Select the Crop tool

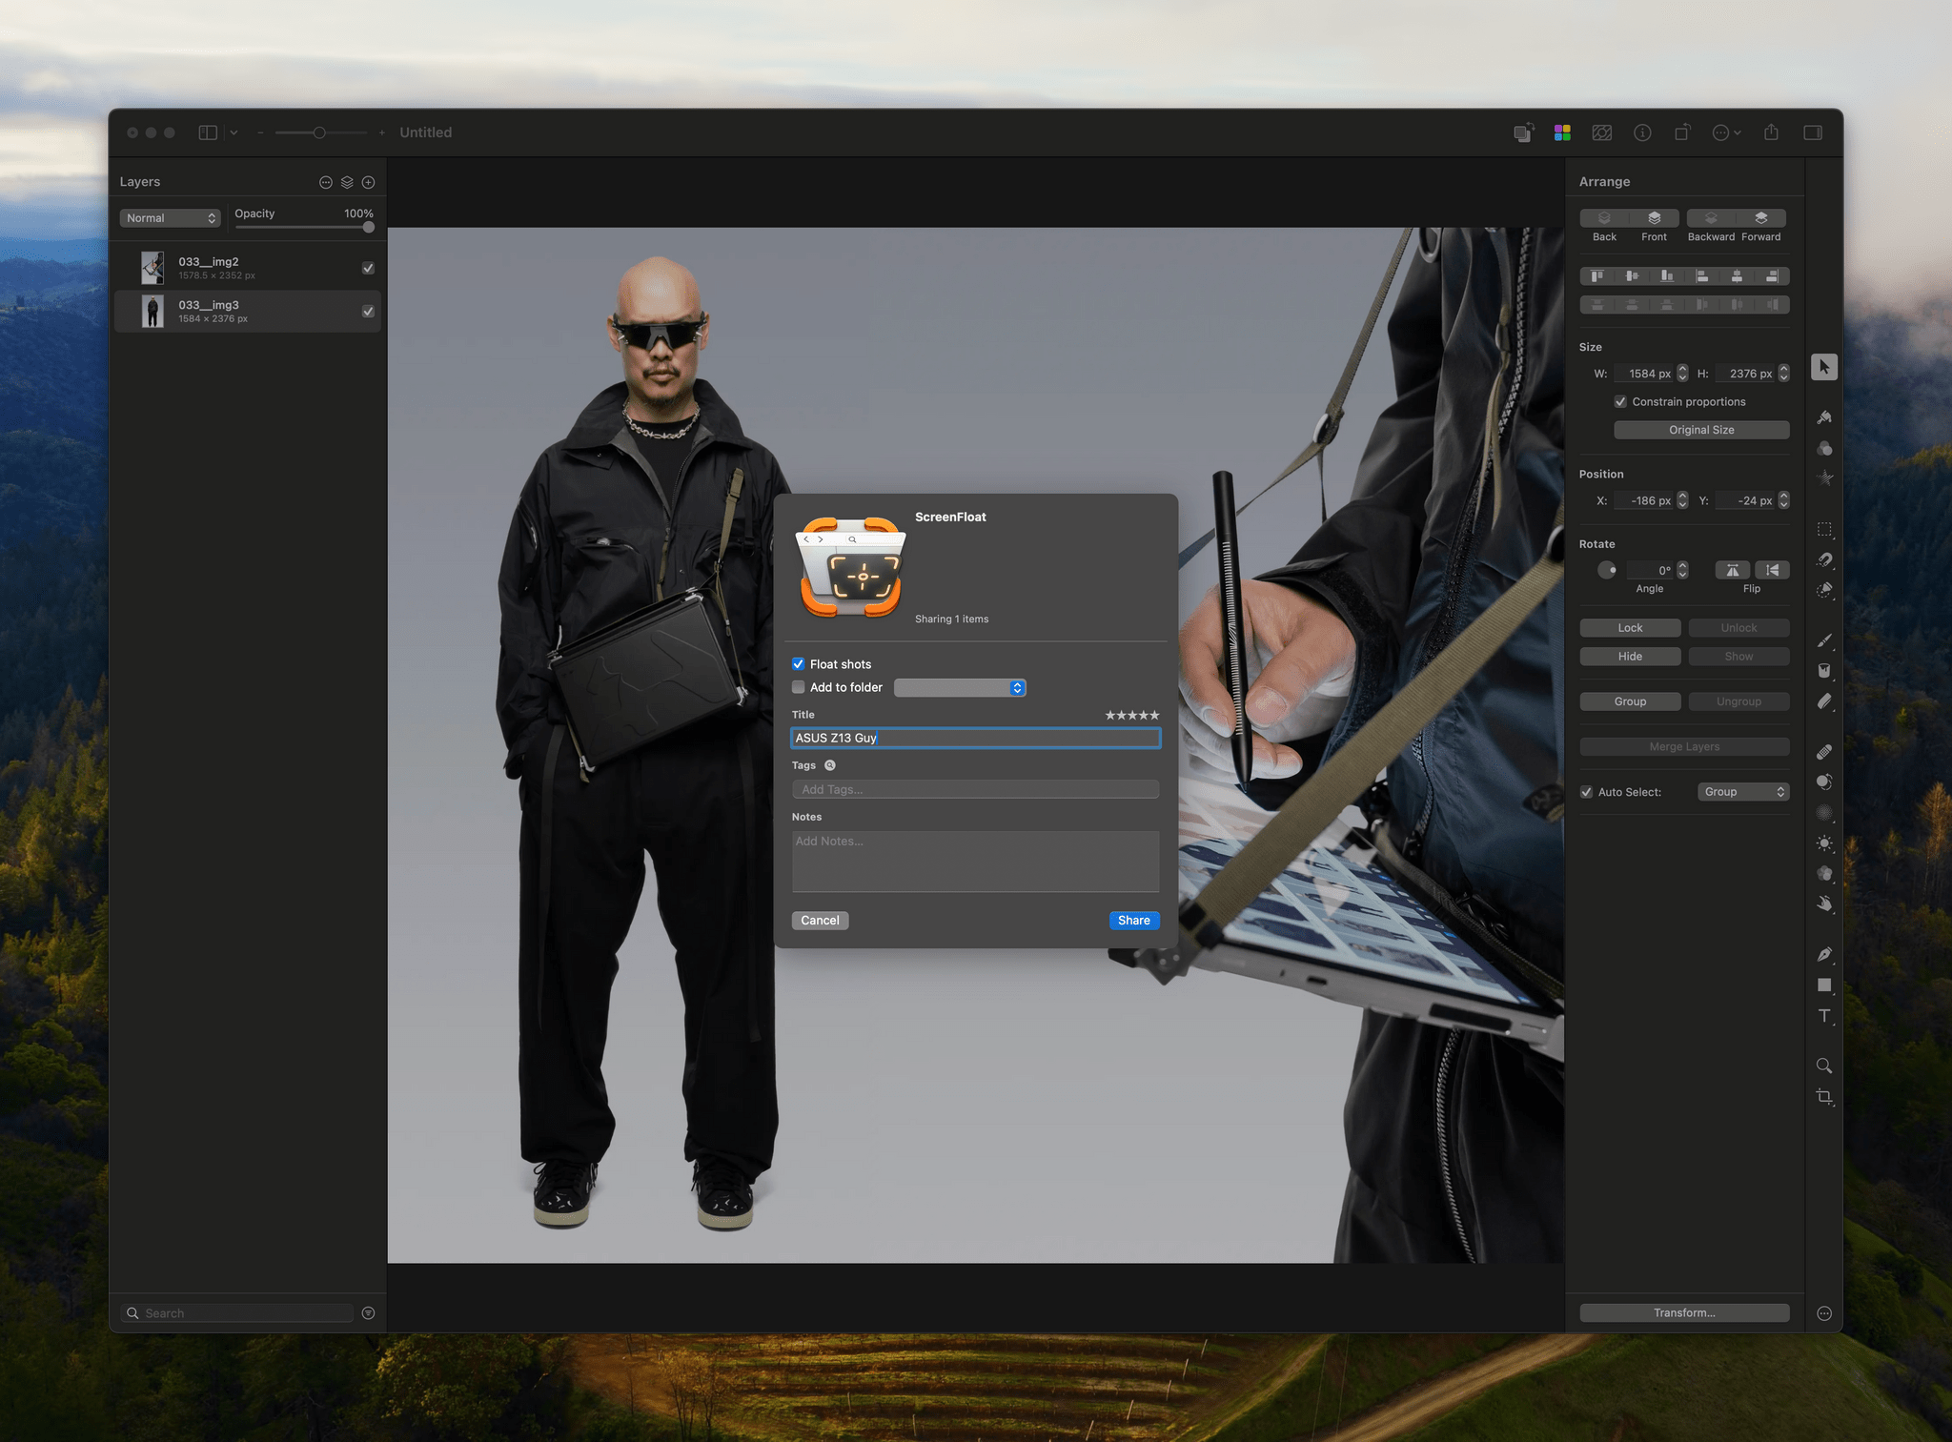click(x=1823, y=1097)
